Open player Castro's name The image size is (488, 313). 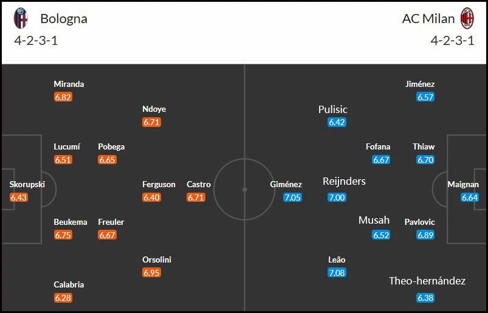(199, 184)
